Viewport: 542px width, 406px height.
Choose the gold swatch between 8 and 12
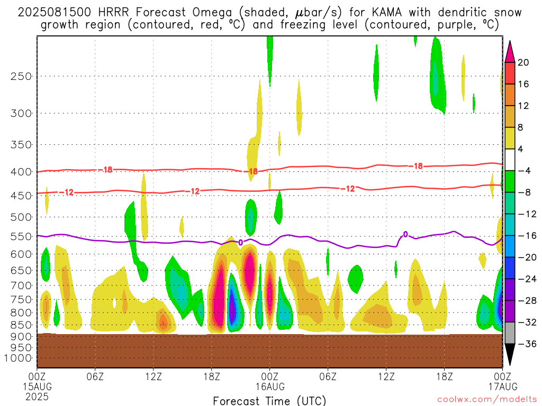510,116
